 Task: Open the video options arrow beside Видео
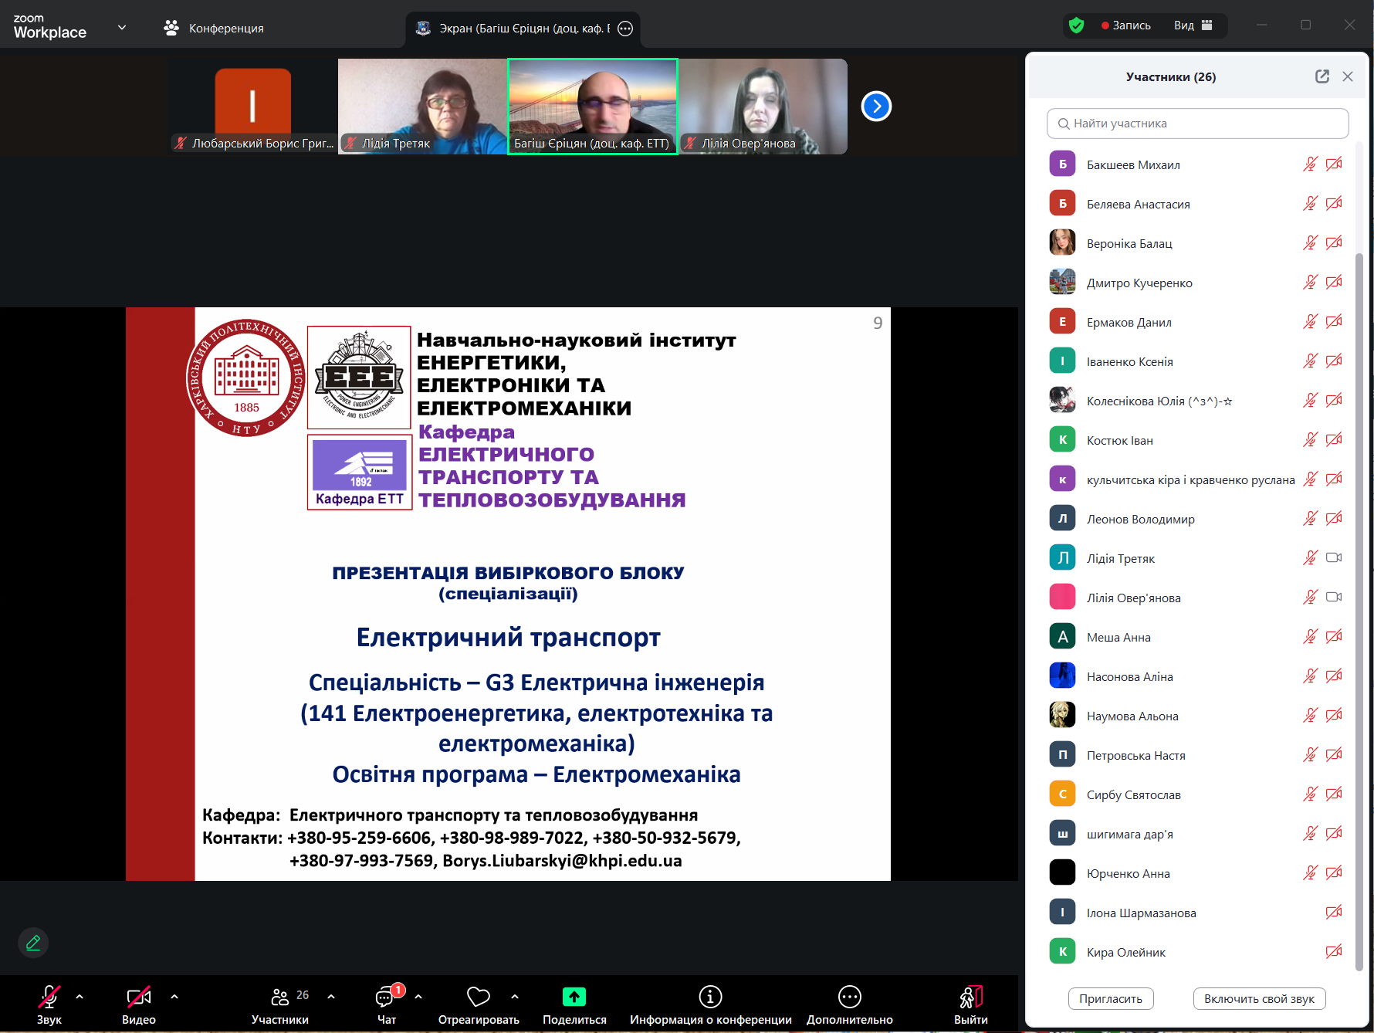click(174, 997)
